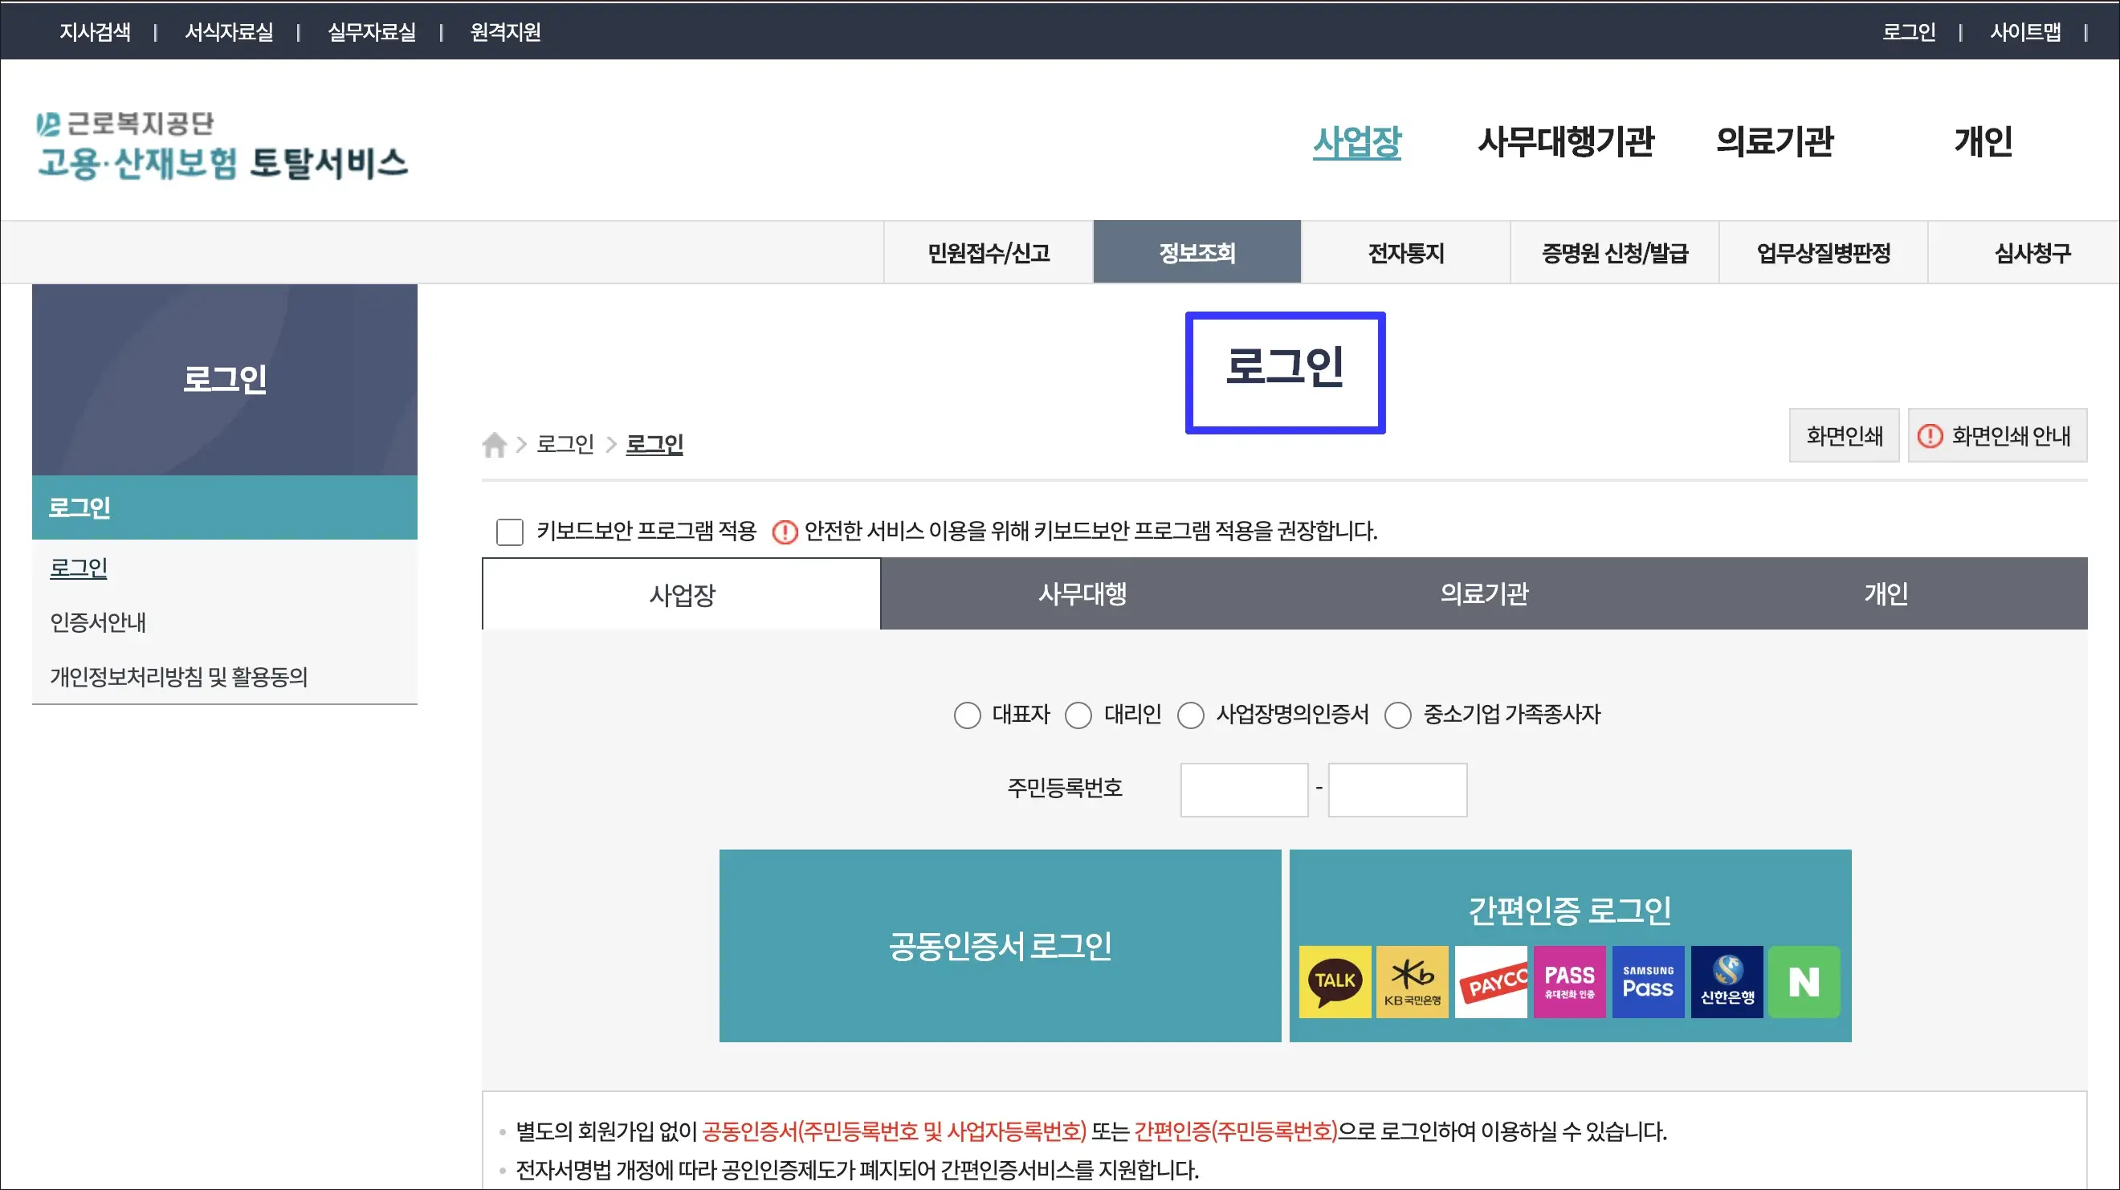Enable 키보드보안 프로그램 적용 checkbox

(x=509, y=532)
